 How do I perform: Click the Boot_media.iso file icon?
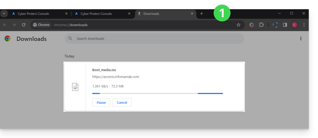75,87
